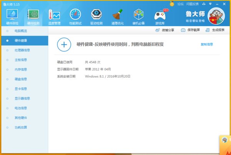Select 电脑概览 in the sidebar
The width and height of the screenshot is (231, 155).
[x=25, y=31]
